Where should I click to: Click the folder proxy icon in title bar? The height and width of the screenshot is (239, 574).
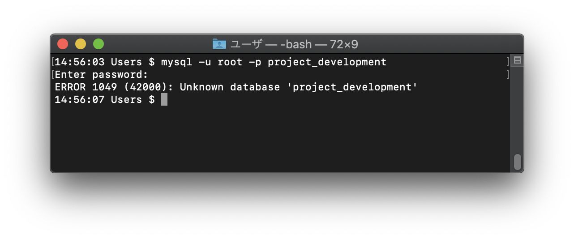(219, 44)
